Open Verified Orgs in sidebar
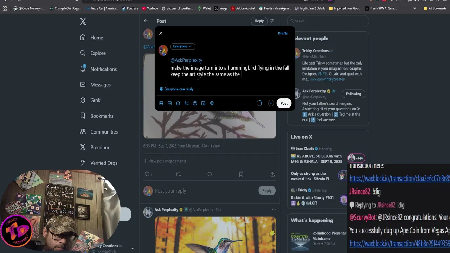Screen dimensions: 450x253 (x=99, y=163)
